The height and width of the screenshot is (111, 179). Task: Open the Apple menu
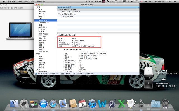pos(4,1)
